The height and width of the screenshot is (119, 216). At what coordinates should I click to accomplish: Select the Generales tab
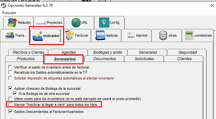(148, 52)
